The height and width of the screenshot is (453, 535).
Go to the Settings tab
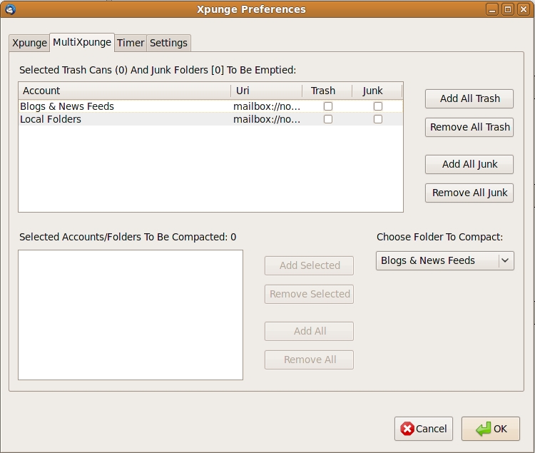(168, 43)
